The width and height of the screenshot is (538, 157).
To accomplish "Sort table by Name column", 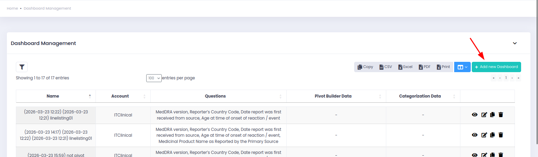I will 53,96.
